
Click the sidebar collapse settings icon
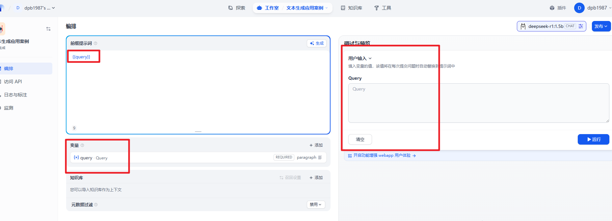48,29
